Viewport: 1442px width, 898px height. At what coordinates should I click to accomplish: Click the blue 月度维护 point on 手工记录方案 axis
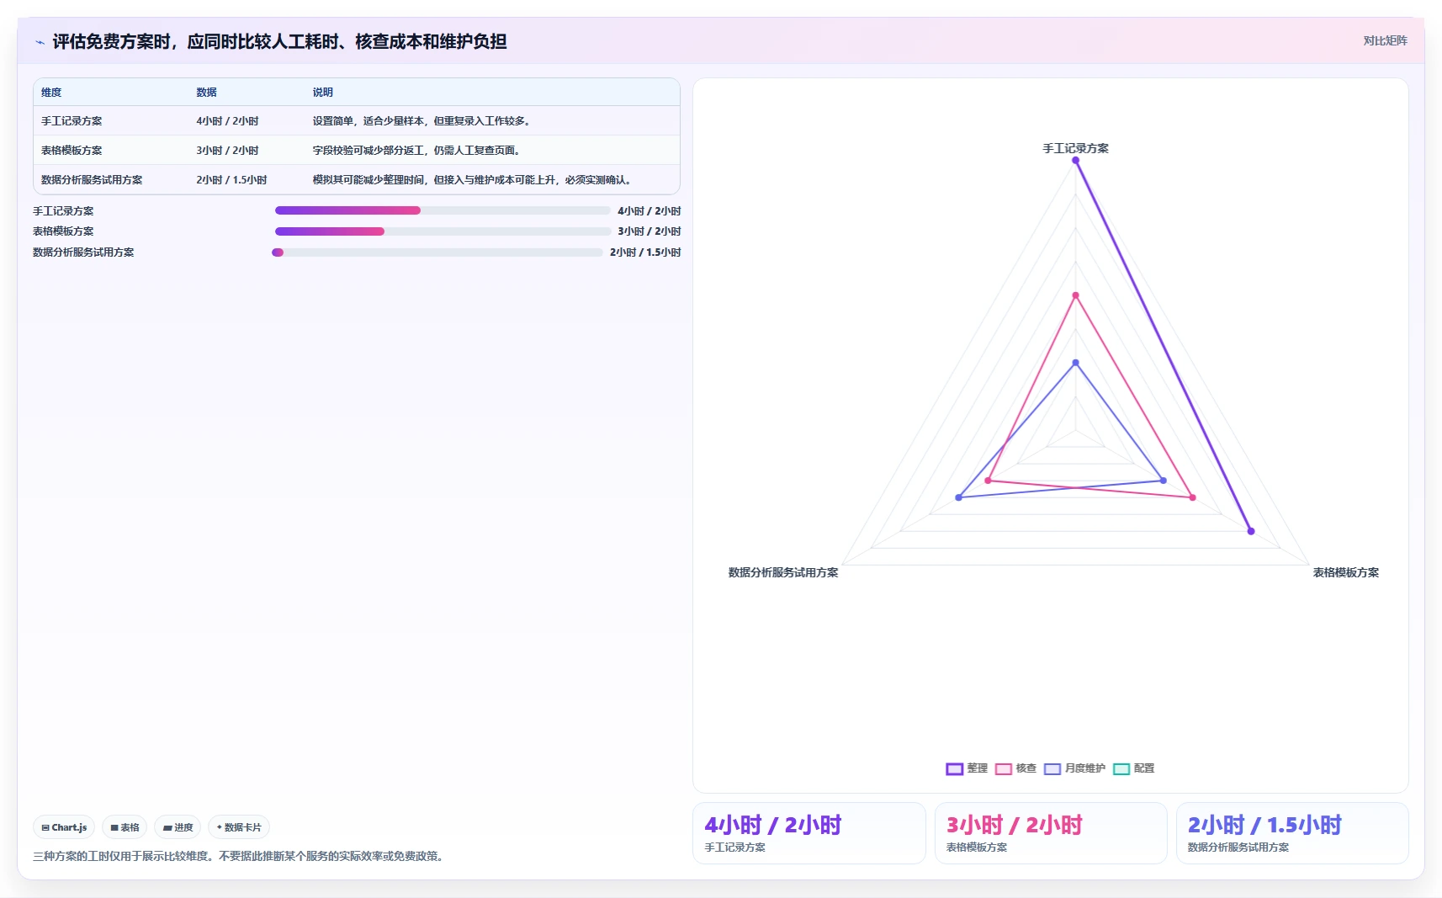tap(1075, 363)
